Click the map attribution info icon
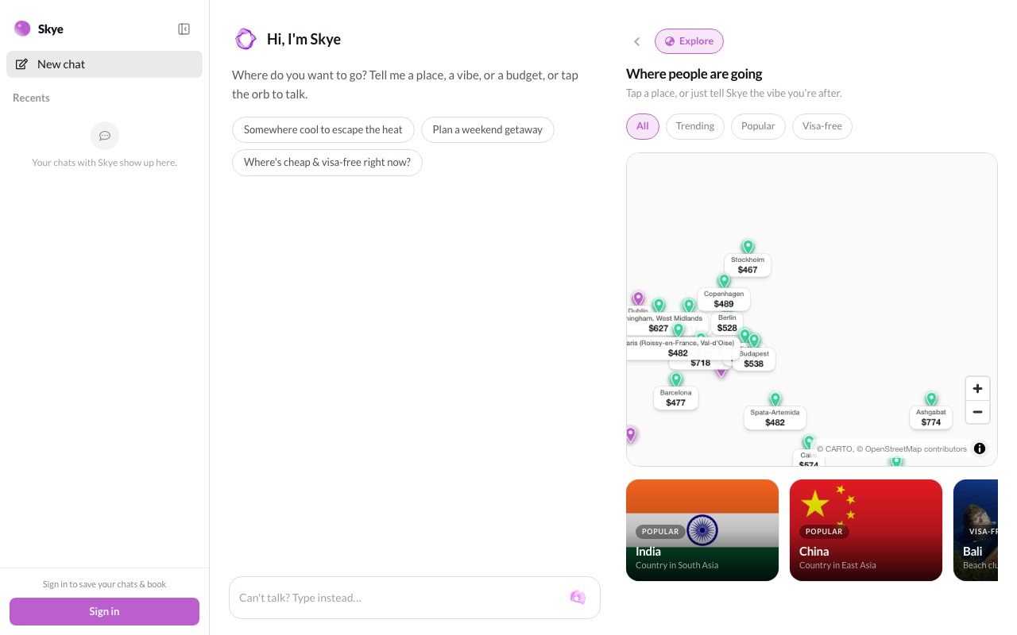 tap(980, 448)
